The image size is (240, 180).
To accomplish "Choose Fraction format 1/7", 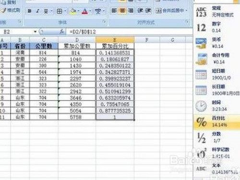I will coord(217,137).
